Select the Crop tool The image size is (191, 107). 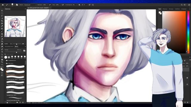tap(2, 21)
